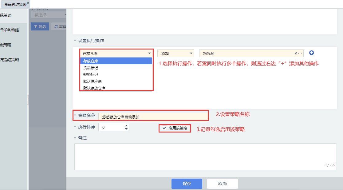Image resolution: width=343 pixels, height=190 pixels.
Task: Open the 添加 action dropdown
Action: tap(175, 53)
